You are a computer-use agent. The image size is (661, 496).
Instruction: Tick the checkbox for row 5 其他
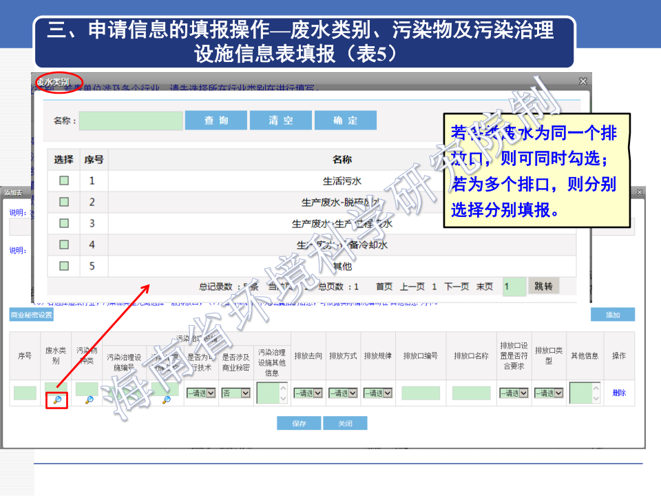(64, 266)
